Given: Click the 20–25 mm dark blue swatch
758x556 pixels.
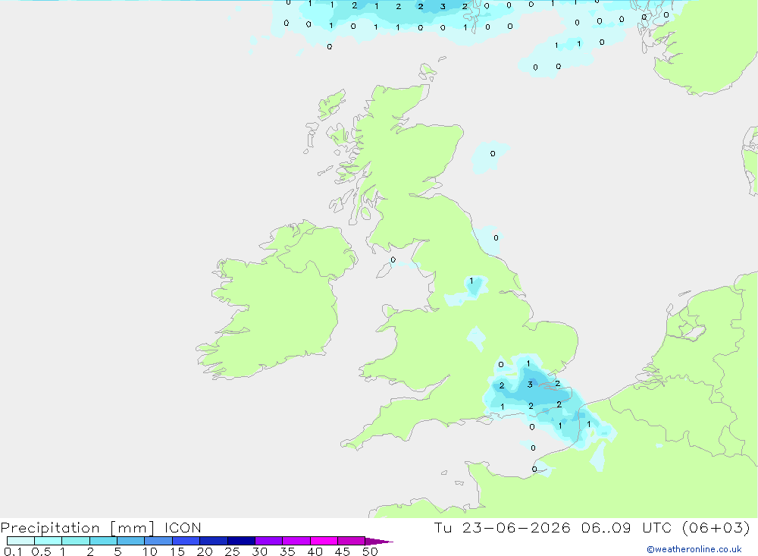Looking at the screenshot, I should (x=213, y=541).
